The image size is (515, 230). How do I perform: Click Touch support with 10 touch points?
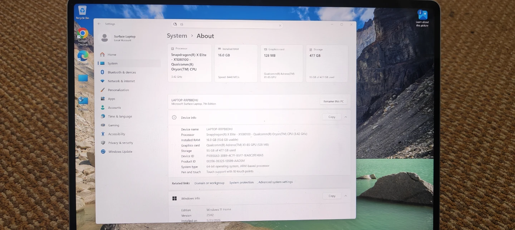tap(230, 171)
